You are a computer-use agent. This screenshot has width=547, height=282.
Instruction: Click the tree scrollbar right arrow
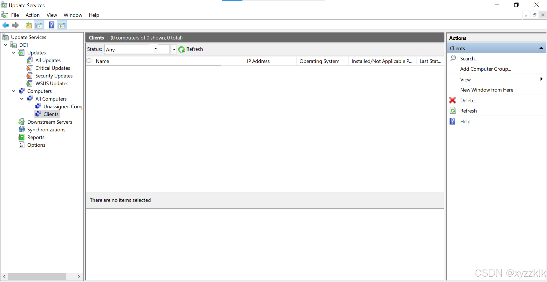(79, 276)
